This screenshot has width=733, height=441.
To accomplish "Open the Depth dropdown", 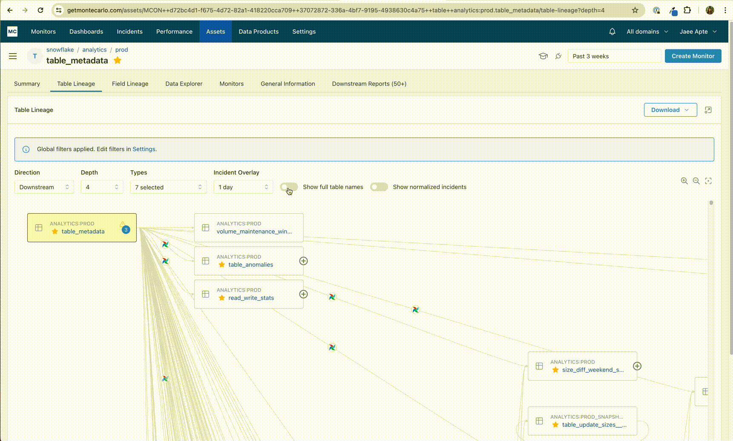I will pos(102,187).
